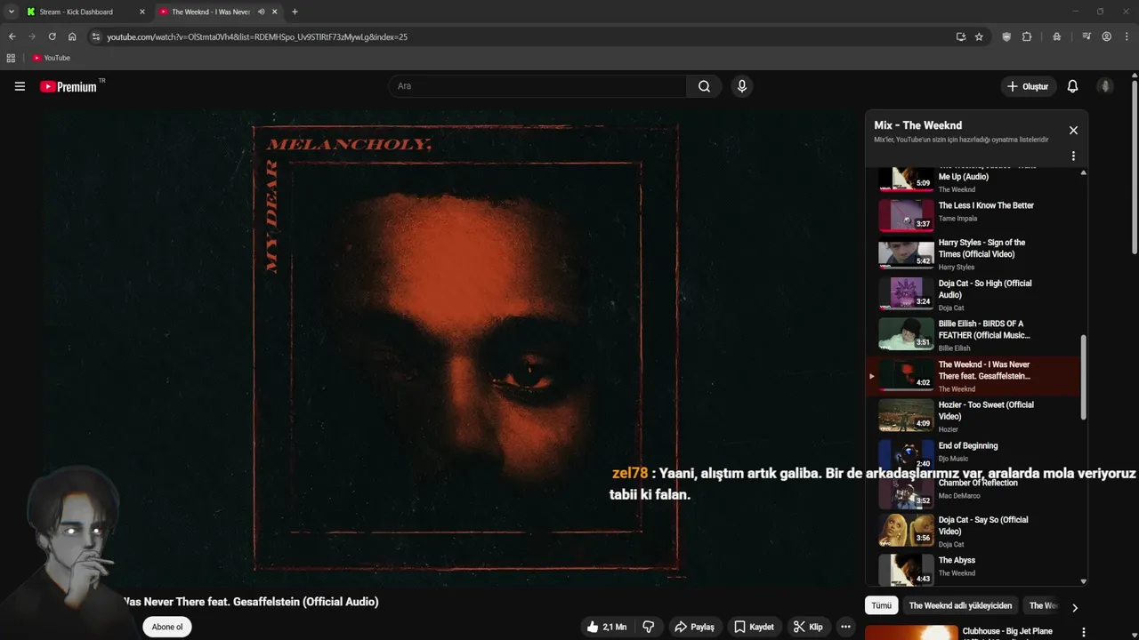Start voice search with microphone icon
The height and width of the screenshot is (640, 1139).
click(x=741, y=86)
